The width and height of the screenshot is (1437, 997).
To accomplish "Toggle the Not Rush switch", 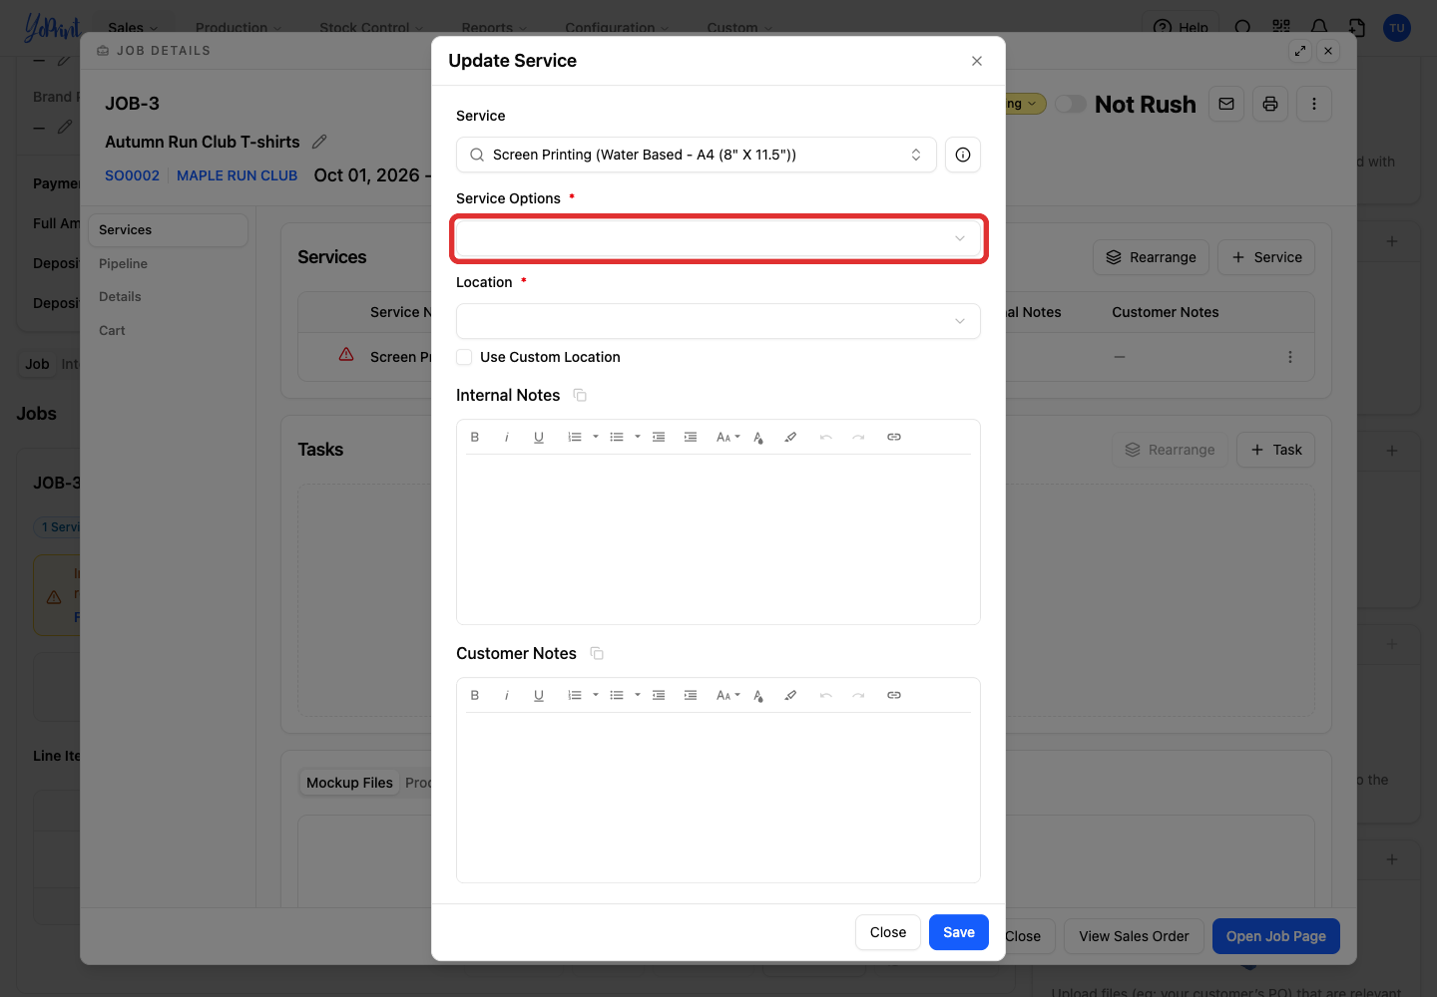I will tap(1071, 104).
